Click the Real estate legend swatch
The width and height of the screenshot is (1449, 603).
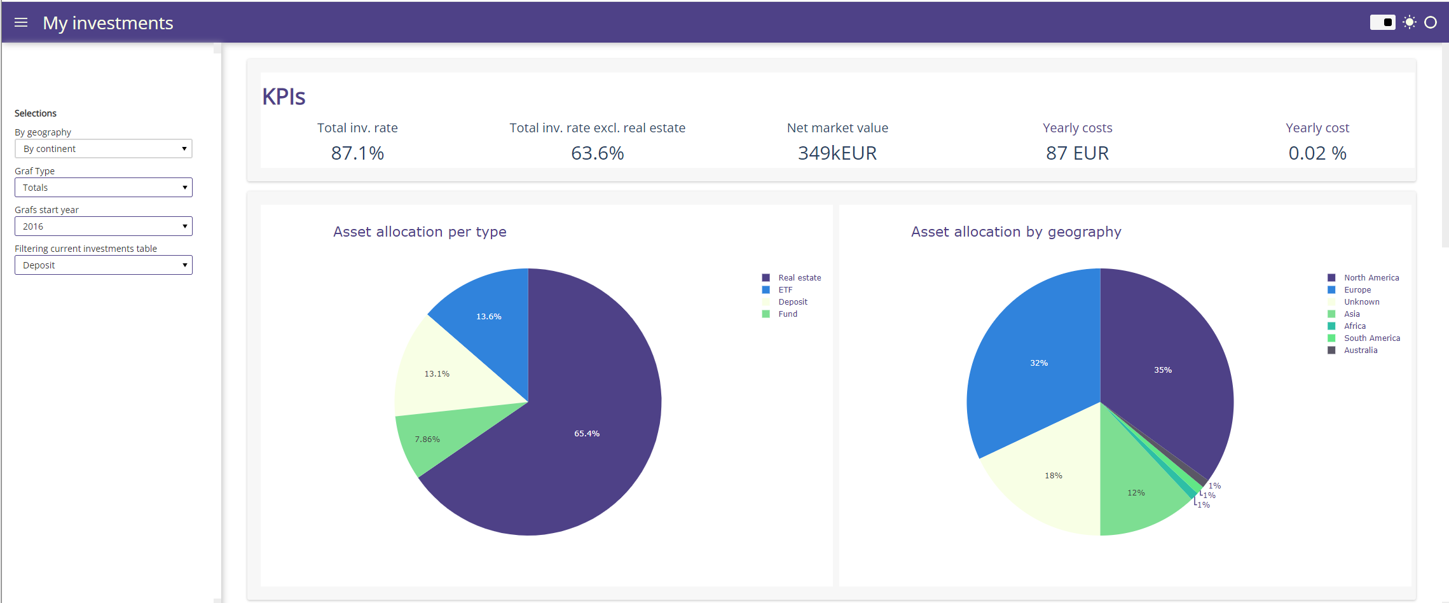[765, 277]
